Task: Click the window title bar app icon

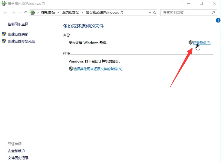Action: click(x=4, y=3)
